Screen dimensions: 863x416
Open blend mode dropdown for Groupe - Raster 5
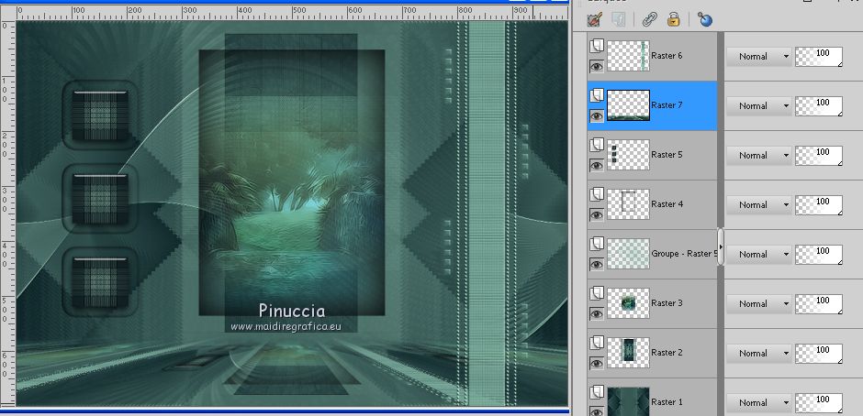point(759,254)
